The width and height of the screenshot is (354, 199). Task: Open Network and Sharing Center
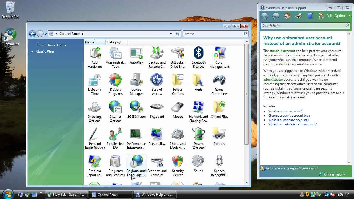199,112
